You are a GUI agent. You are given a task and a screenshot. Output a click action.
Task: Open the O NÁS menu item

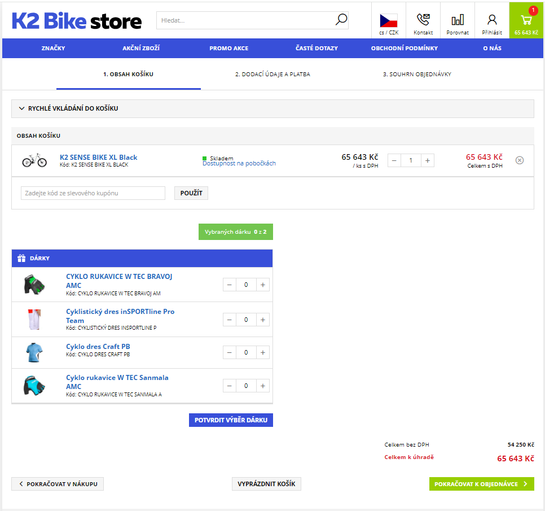(492, 48)
